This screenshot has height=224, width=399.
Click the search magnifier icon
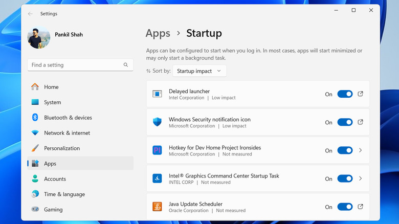point(126,65)
